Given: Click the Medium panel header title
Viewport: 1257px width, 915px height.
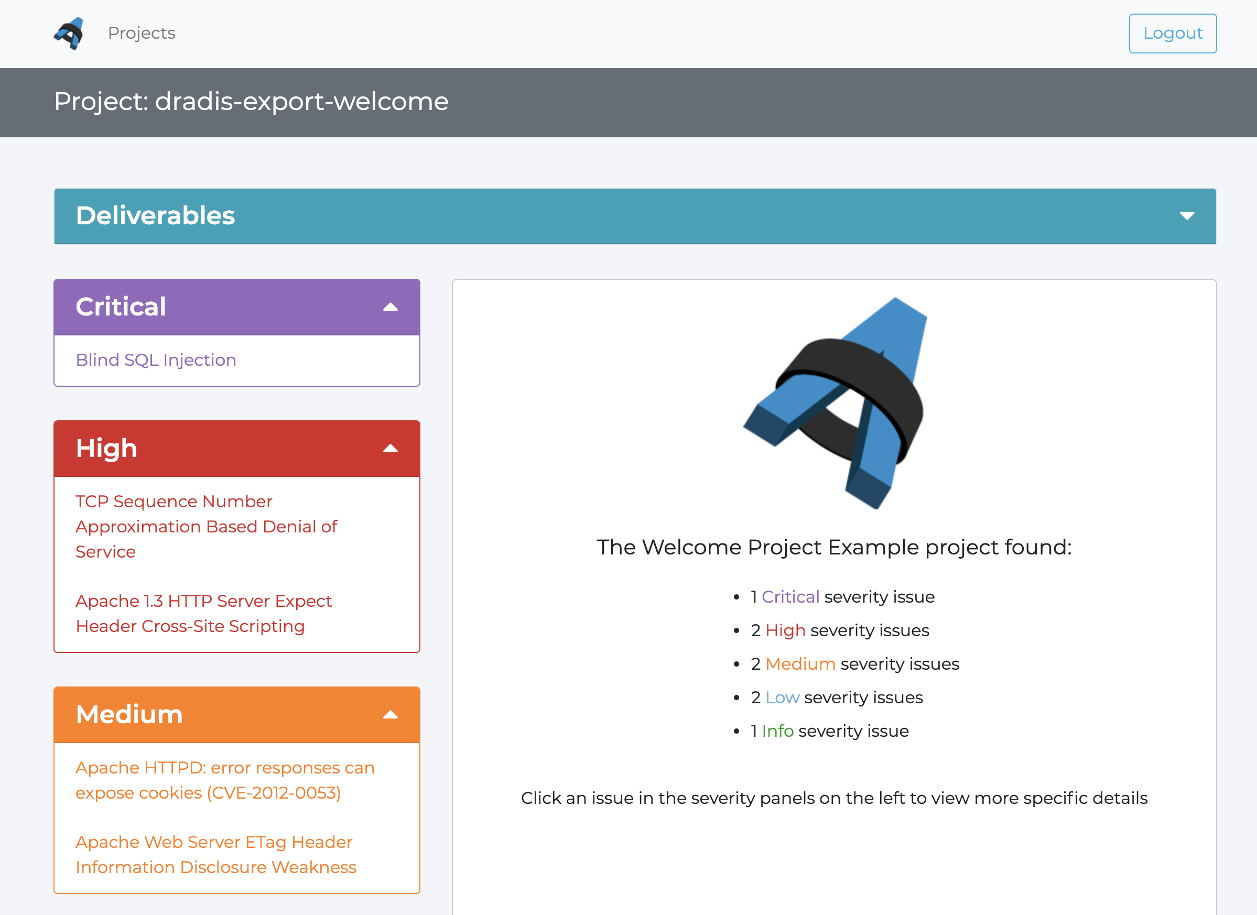Looking at the screenshot, I should click(129, 714).
